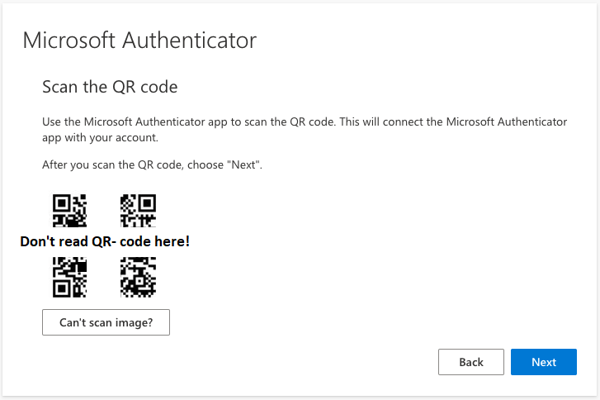The height and width of the screenshot is (400, 600).
Task: Click the bottom-right QR code fragment
Action: coord(138,277)
